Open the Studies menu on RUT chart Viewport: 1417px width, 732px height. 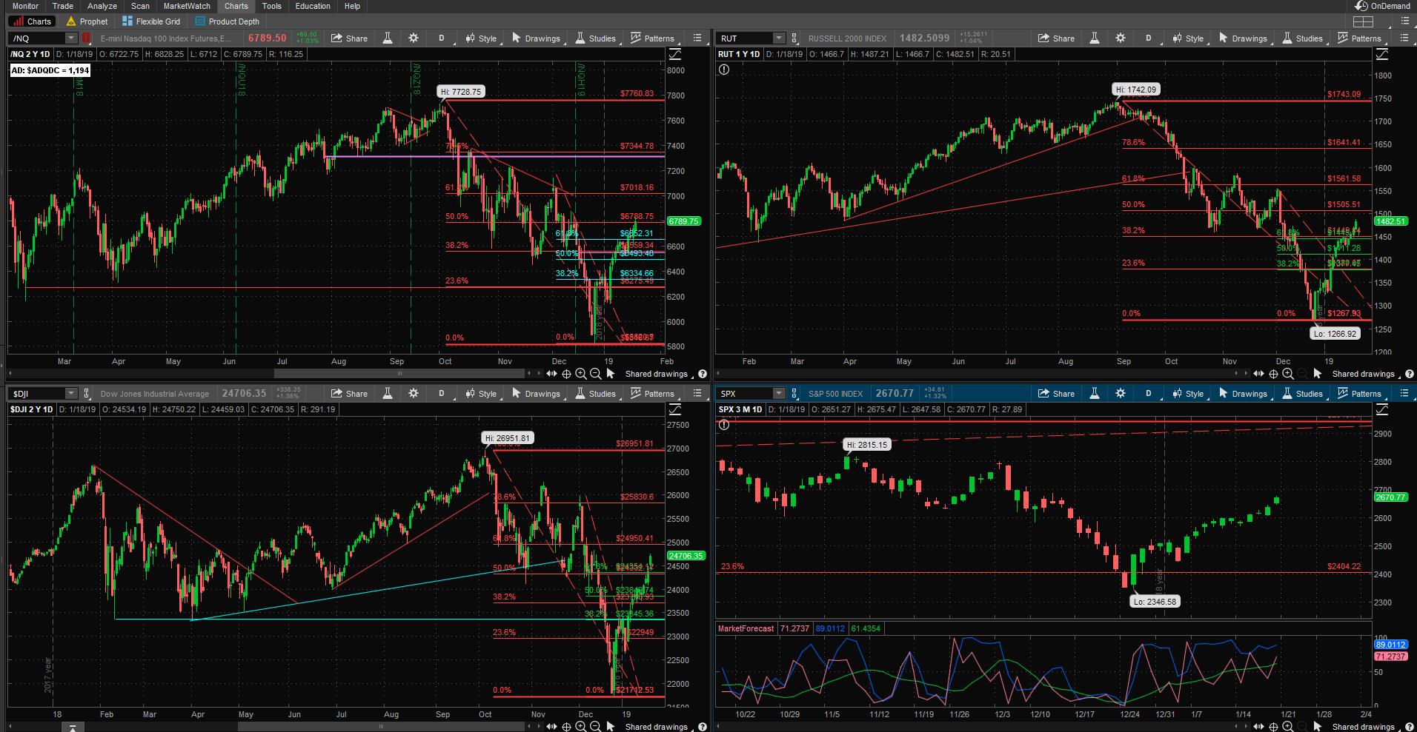click(1302, 38)
